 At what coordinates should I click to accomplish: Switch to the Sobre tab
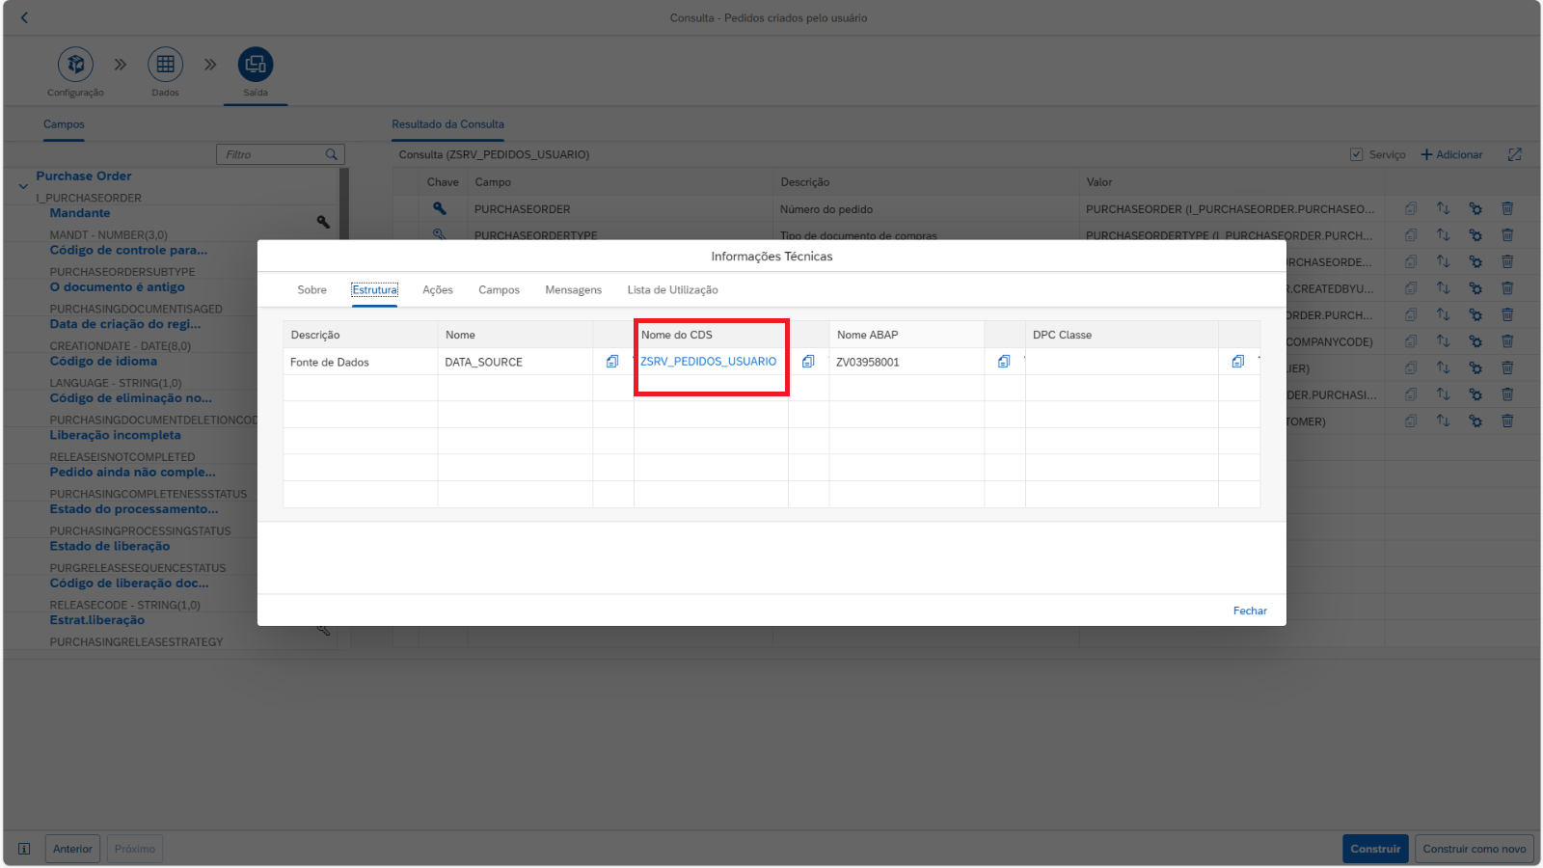pyautogui.click(x=311, y=289)
